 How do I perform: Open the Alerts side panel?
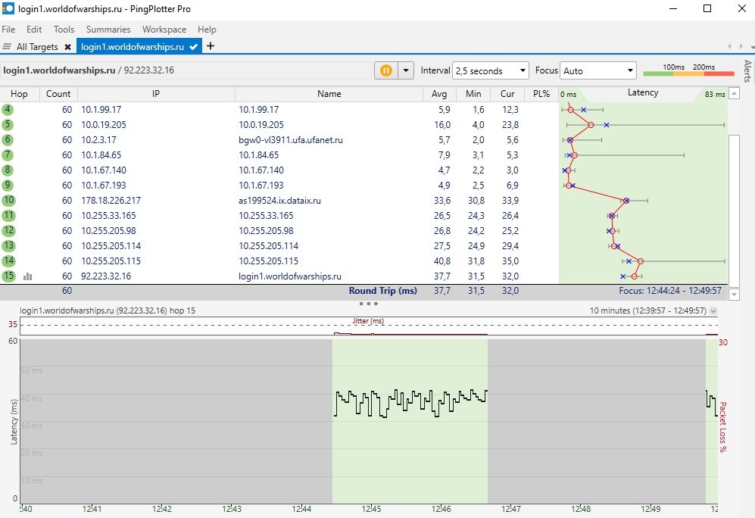(x=747, y=71)
